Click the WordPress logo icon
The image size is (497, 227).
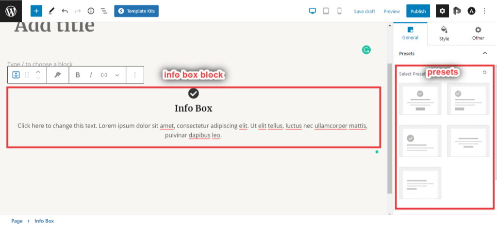pyautogui.click(x=11, y=11)
